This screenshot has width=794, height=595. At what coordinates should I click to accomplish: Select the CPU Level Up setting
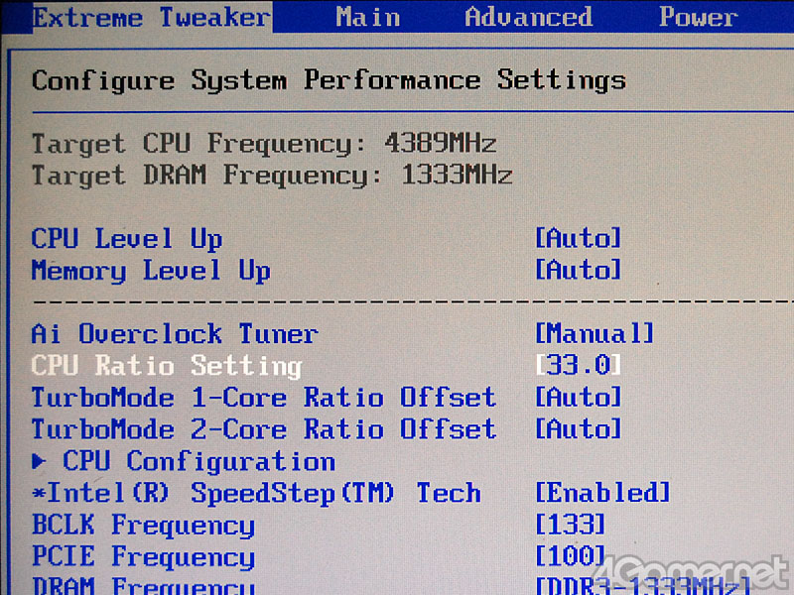point(127,239)
